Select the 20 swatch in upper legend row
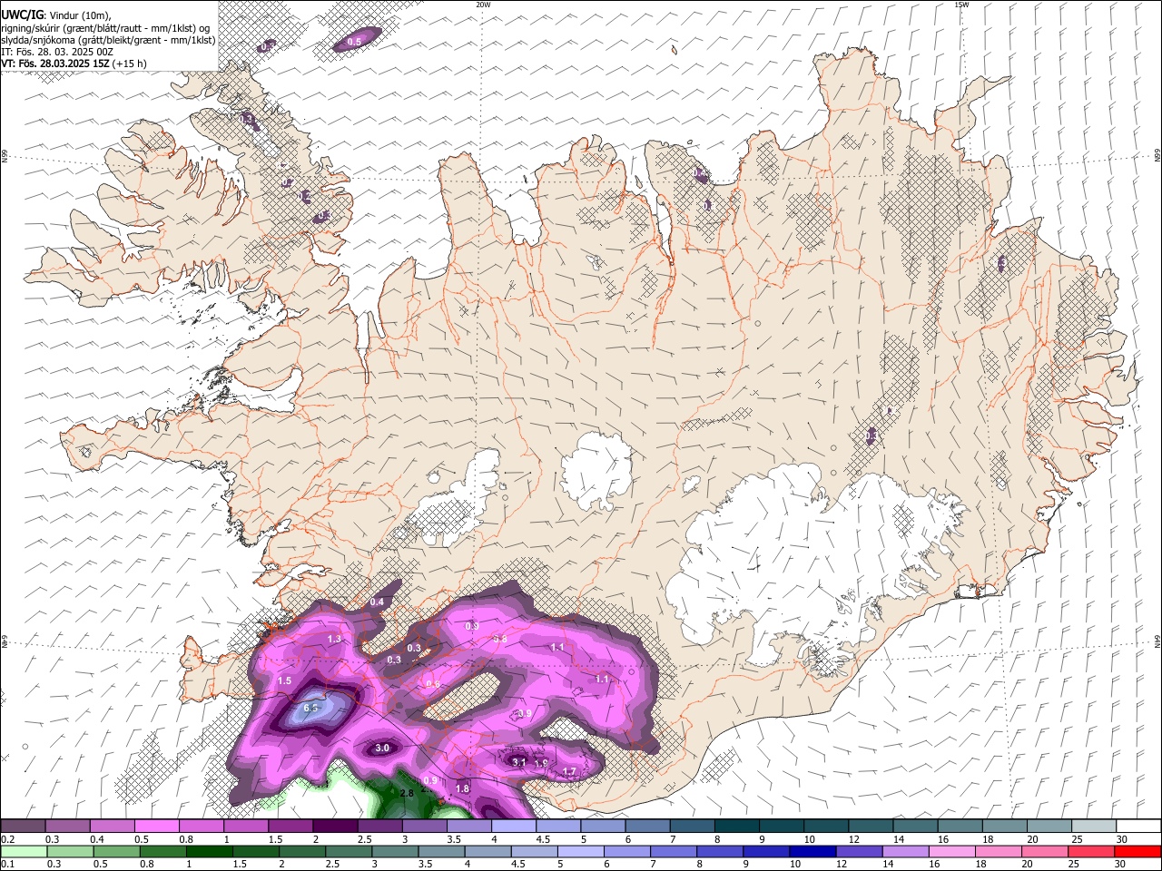Image resolution: width=1162 pixels, height=871 pixels. pyautogui.click(x=1050, y=826)
